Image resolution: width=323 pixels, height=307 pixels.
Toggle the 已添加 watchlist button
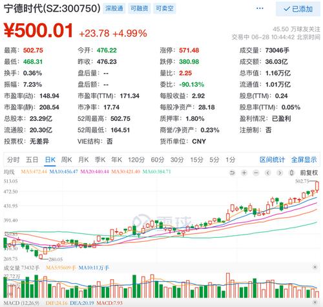click(298, 9)
